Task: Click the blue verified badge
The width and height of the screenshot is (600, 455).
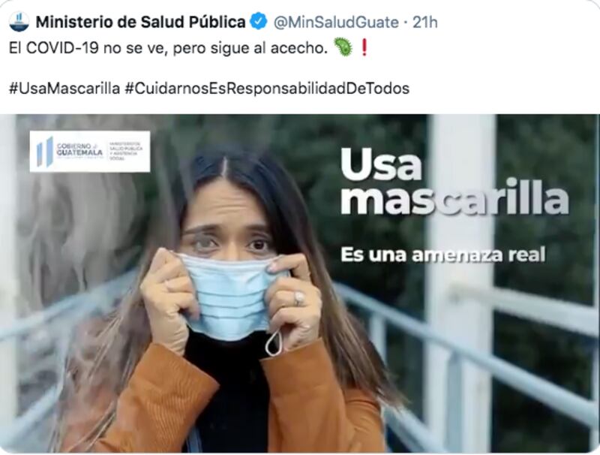Action: coord(259,22)
